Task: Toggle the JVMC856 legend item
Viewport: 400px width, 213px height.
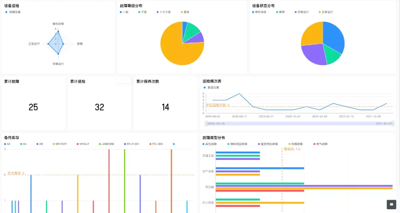Action: coord(106,144)
